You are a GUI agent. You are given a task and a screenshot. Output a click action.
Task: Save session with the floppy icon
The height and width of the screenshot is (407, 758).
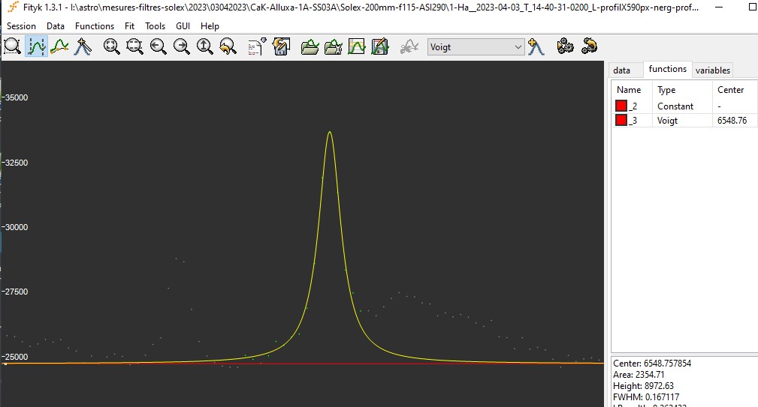tap(280, 46)
